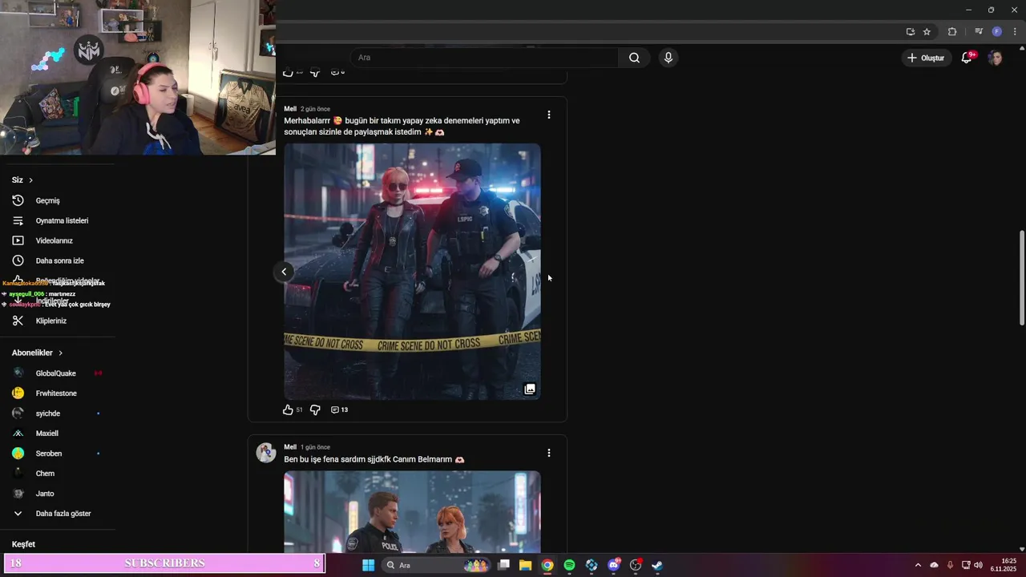This screenshot has width=1026, height=577.
Task: Open options menu for the yapay zeka post
Action: pyautogui.click(x=548, y=115)
